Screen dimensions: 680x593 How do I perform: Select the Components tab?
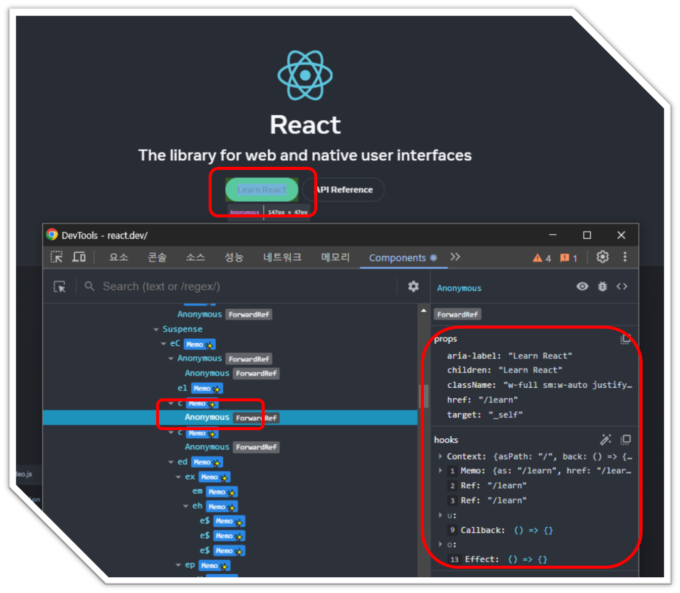[403, 258]
